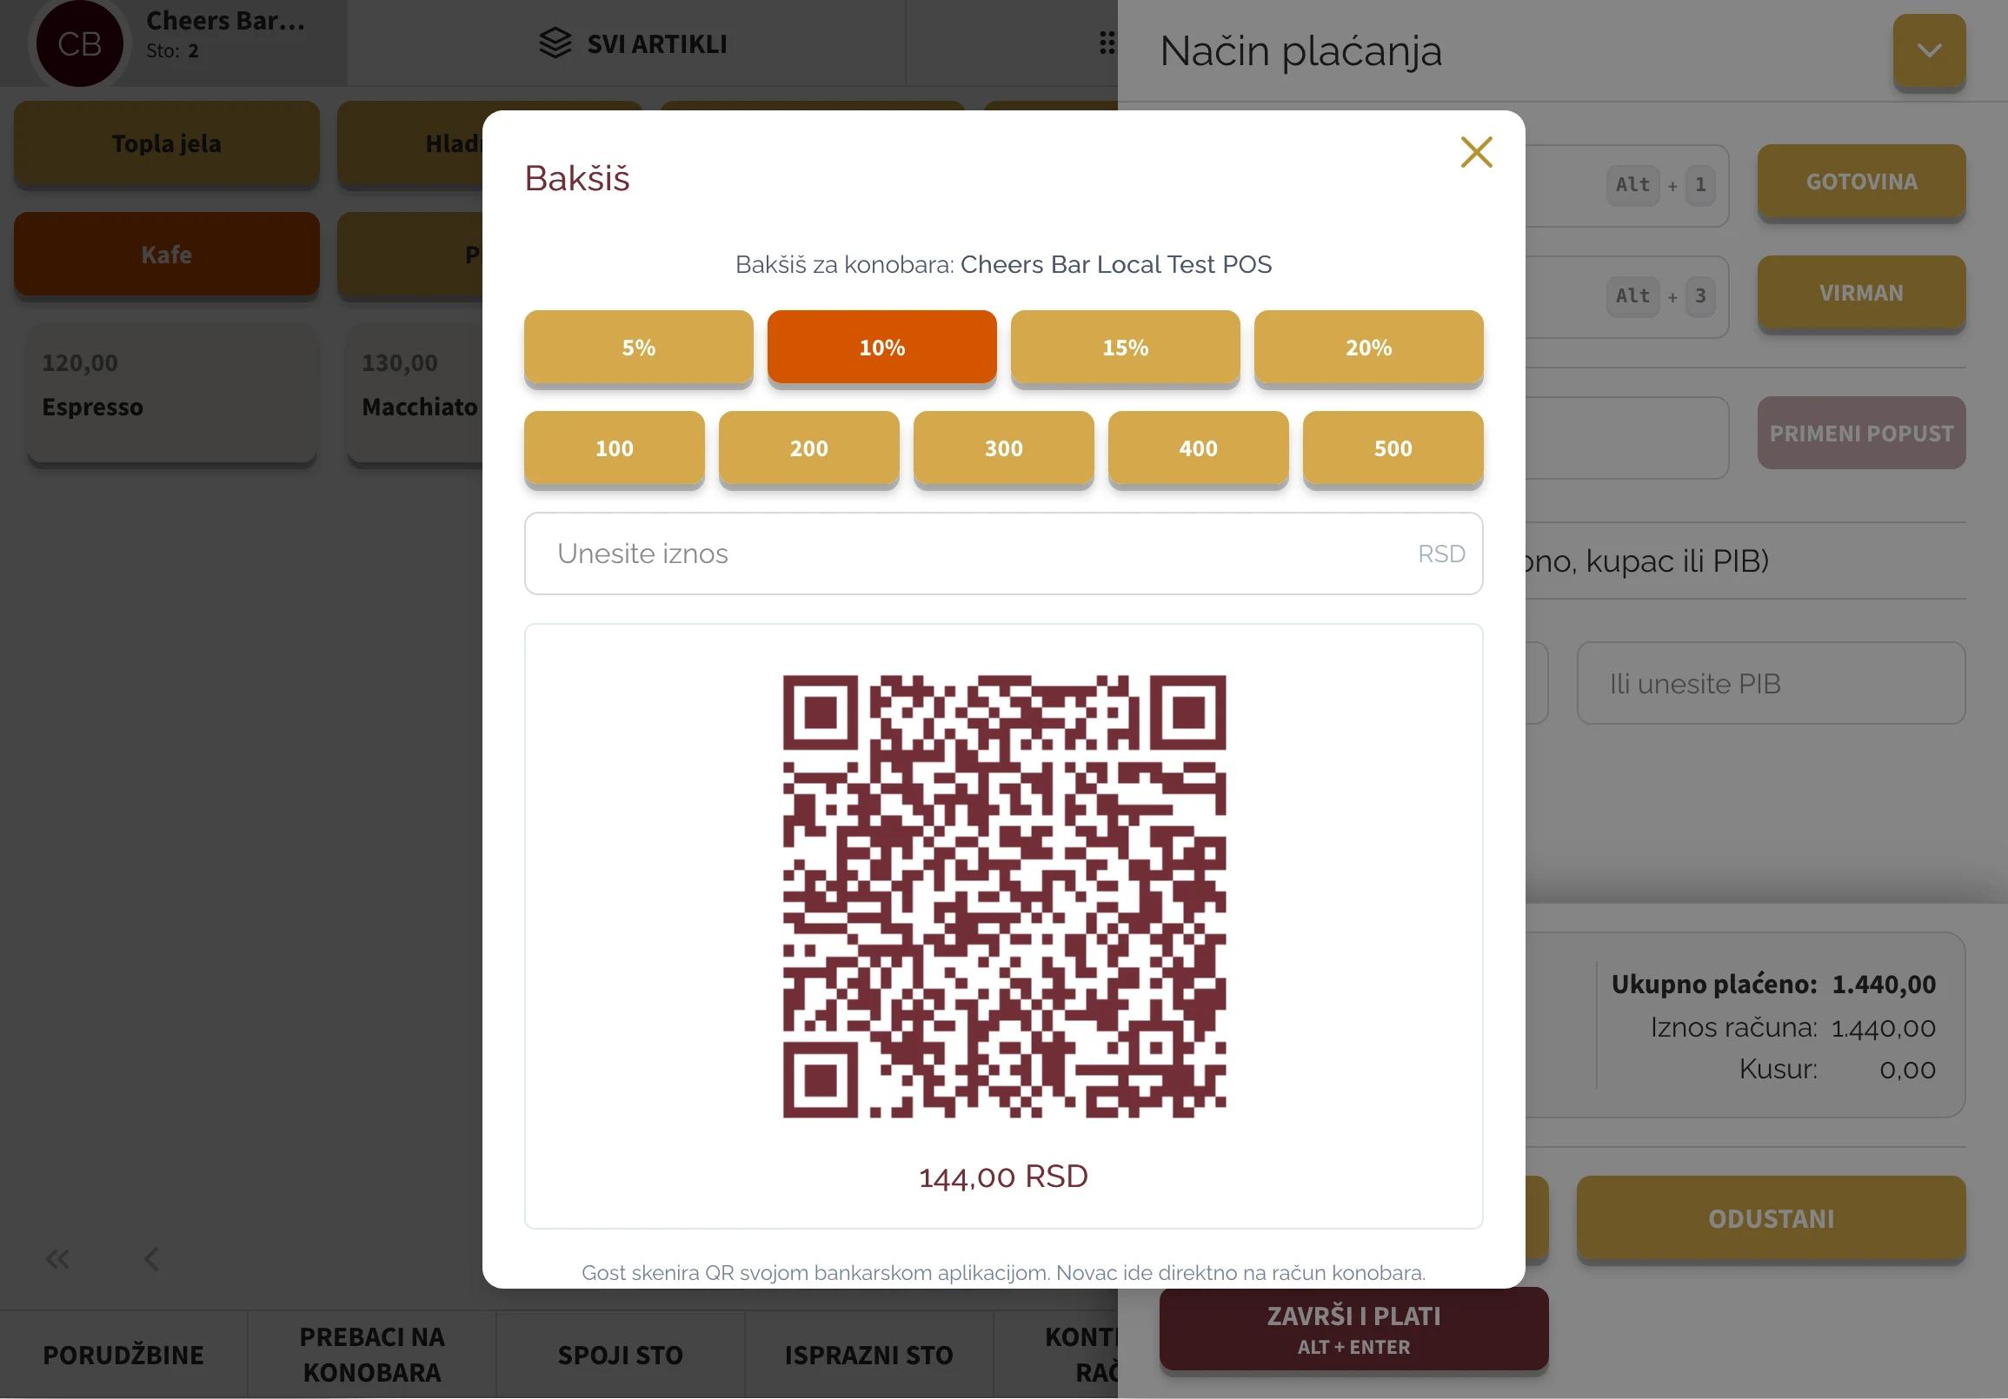The width and height of the screenshot is (2008, 1399).
Task: Select ISPRAZNI STO action
Action: 868,1355
